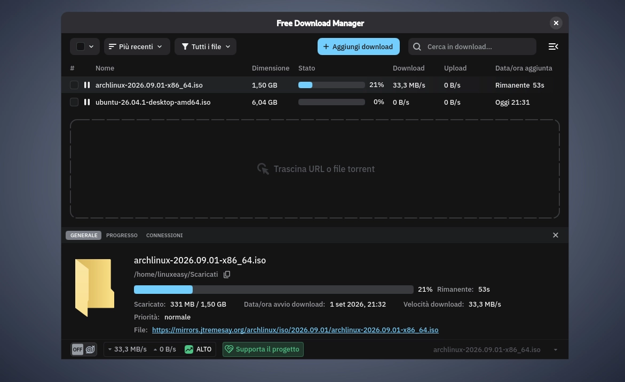The height and width of the screenshot is (382, 625).
Task: Click the 1,50 GB size cell
Action: tap(265, 85)
